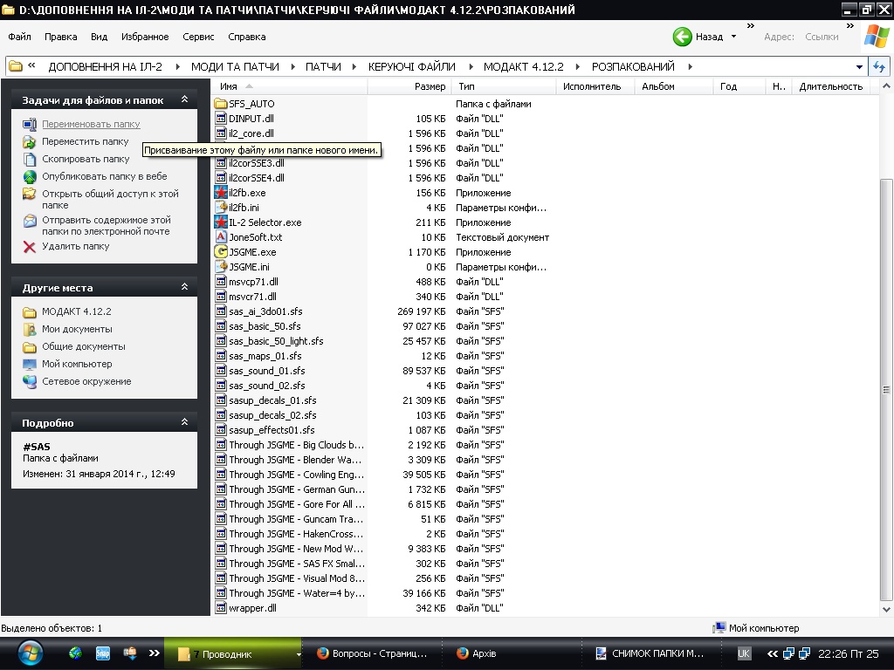Select the JoneSoft.txt document icon

[221, 237]
